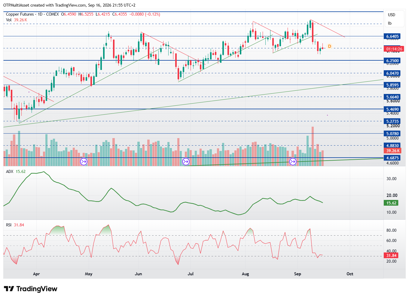Click the Jul label on the time axis

(191, 274)
